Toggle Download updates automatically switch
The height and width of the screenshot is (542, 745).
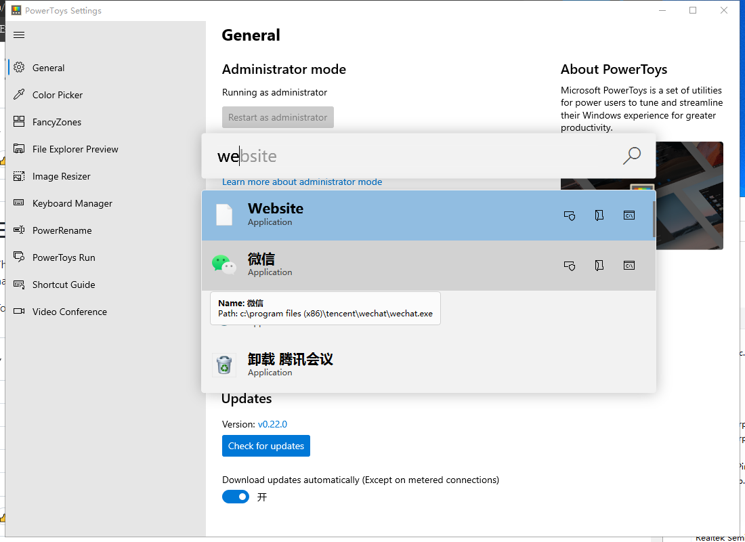click(x=236, y=497)
